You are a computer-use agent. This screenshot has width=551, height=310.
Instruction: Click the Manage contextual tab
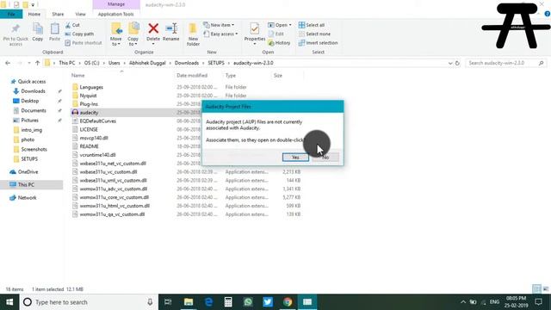pos(116,4)
